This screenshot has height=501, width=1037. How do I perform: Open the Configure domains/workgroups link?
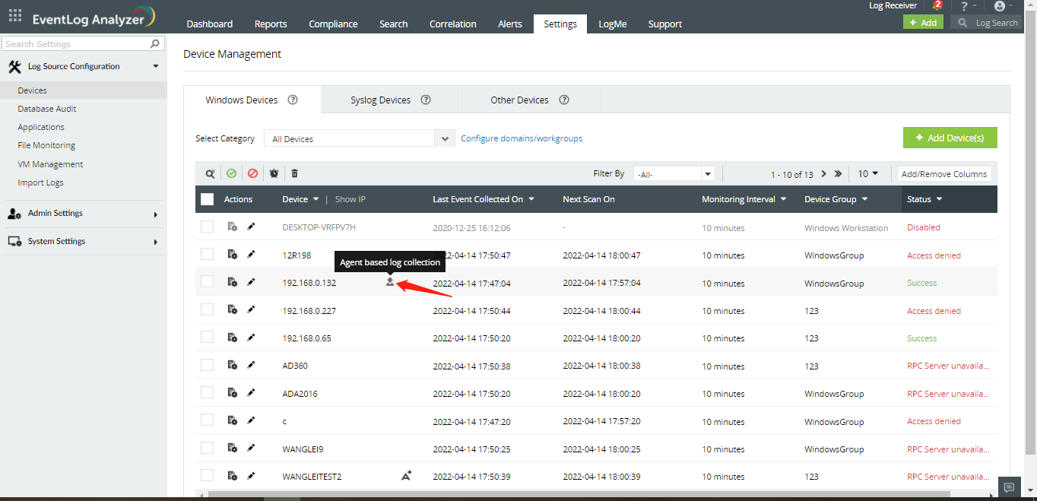522,138
